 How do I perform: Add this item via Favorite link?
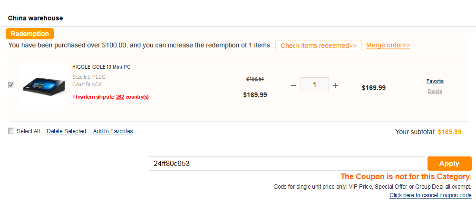(435, 81)
